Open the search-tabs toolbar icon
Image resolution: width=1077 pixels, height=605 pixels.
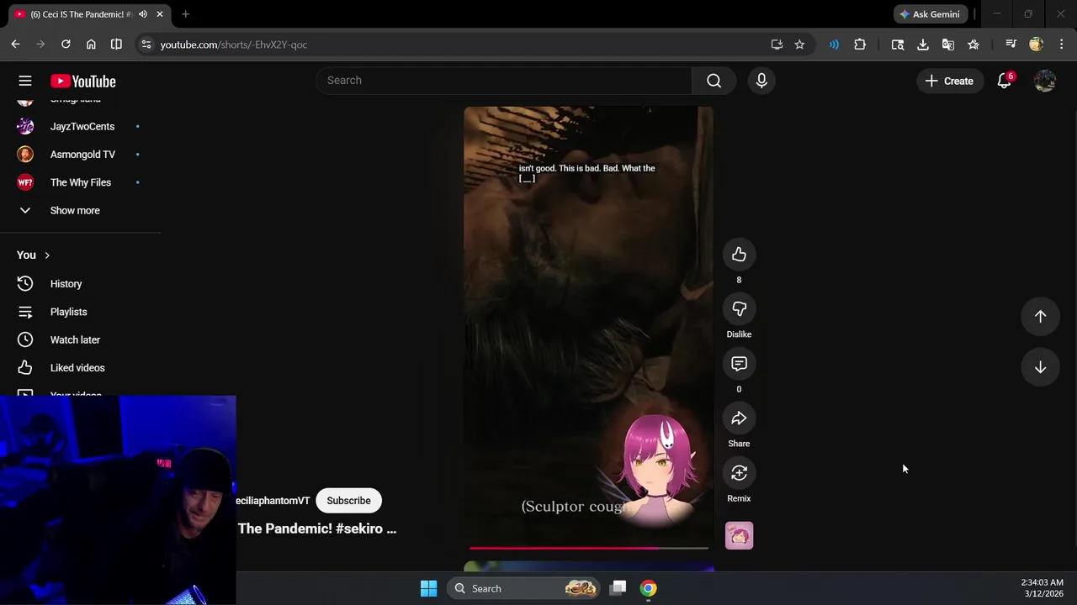click(x=898, y=45)
